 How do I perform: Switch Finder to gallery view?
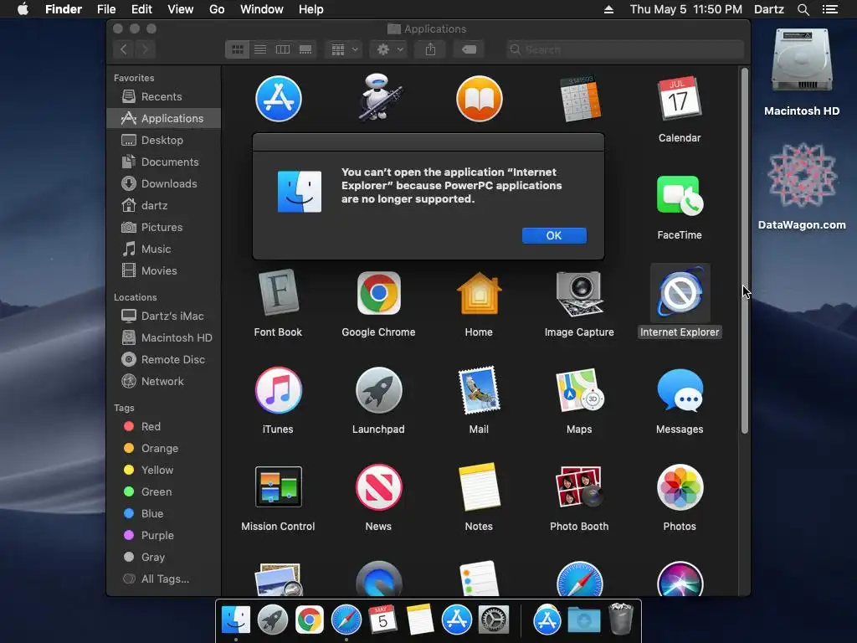(305, 49)
